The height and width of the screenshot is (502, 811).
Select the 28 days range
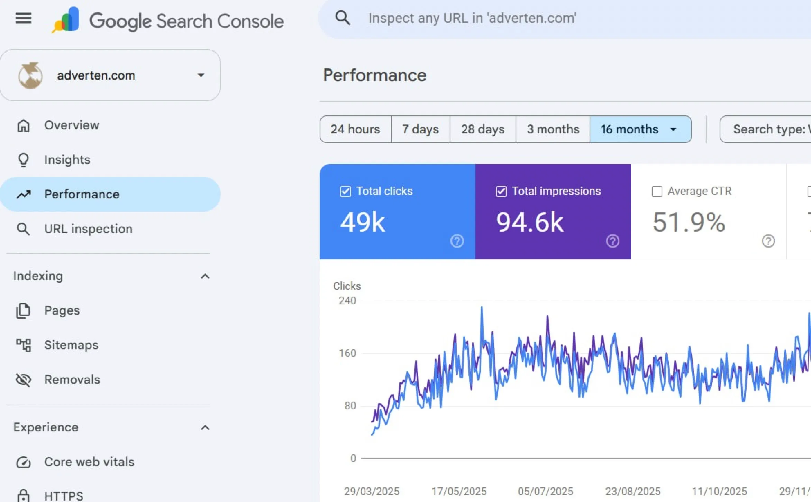483,129
